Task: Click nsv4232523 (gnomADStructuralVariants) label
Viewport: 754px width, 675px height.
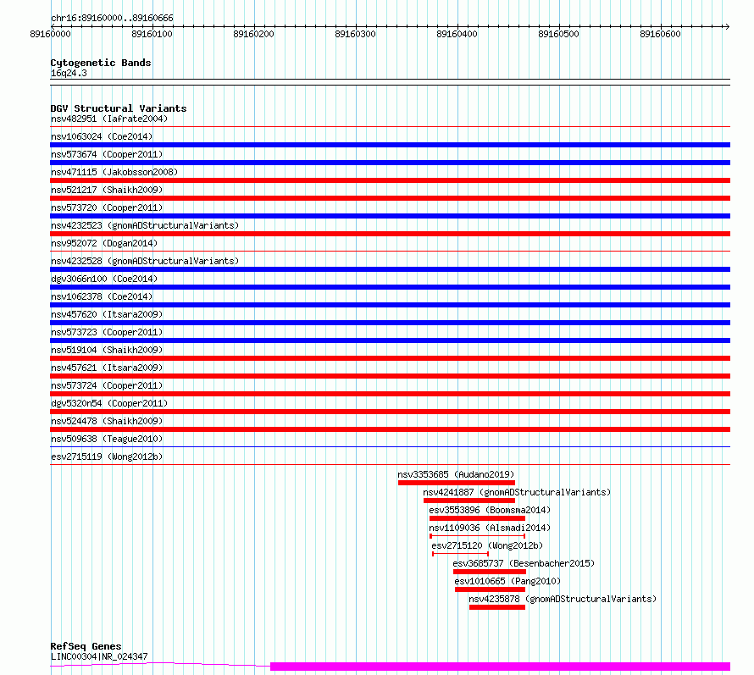Action: [145, 225]
